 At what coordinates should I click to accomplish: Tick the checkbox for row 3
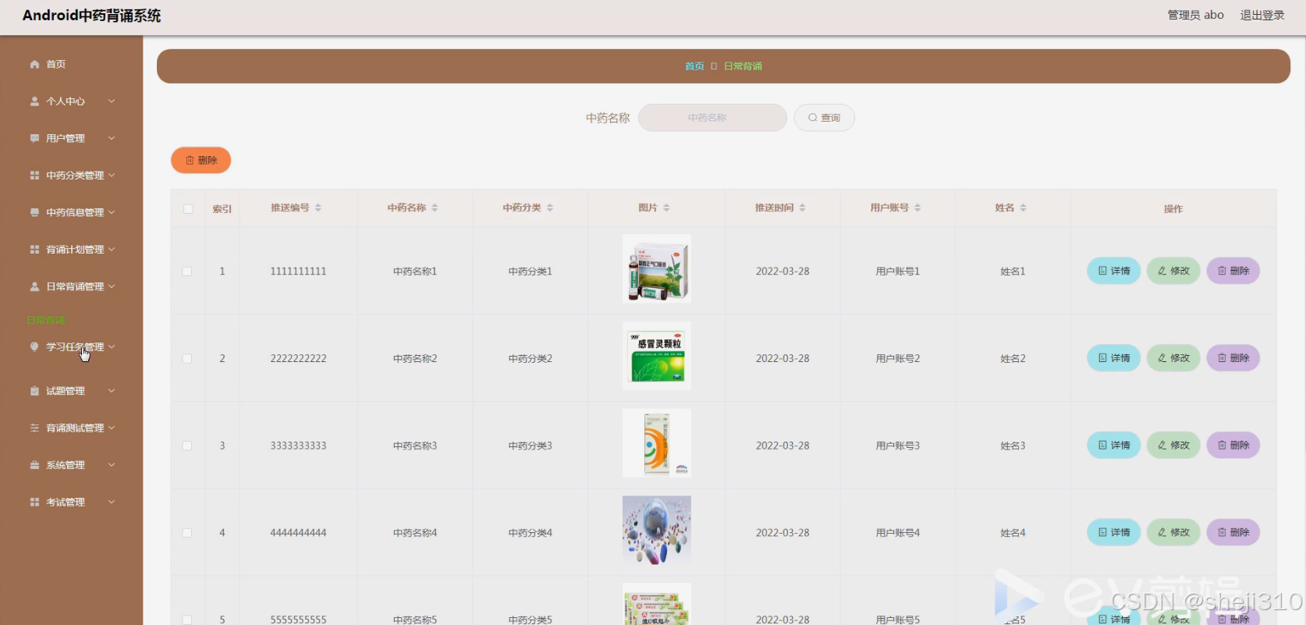point(187,446)
